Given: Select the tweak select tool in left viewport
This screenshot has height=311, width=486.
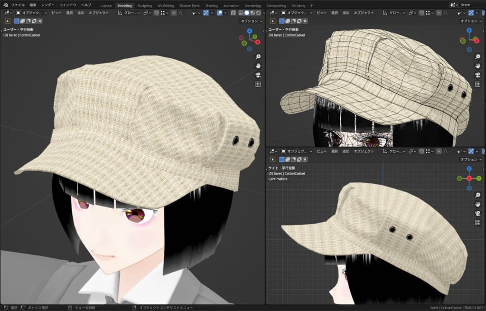Looking at the screenshot, I should click(x=8, y=21).
